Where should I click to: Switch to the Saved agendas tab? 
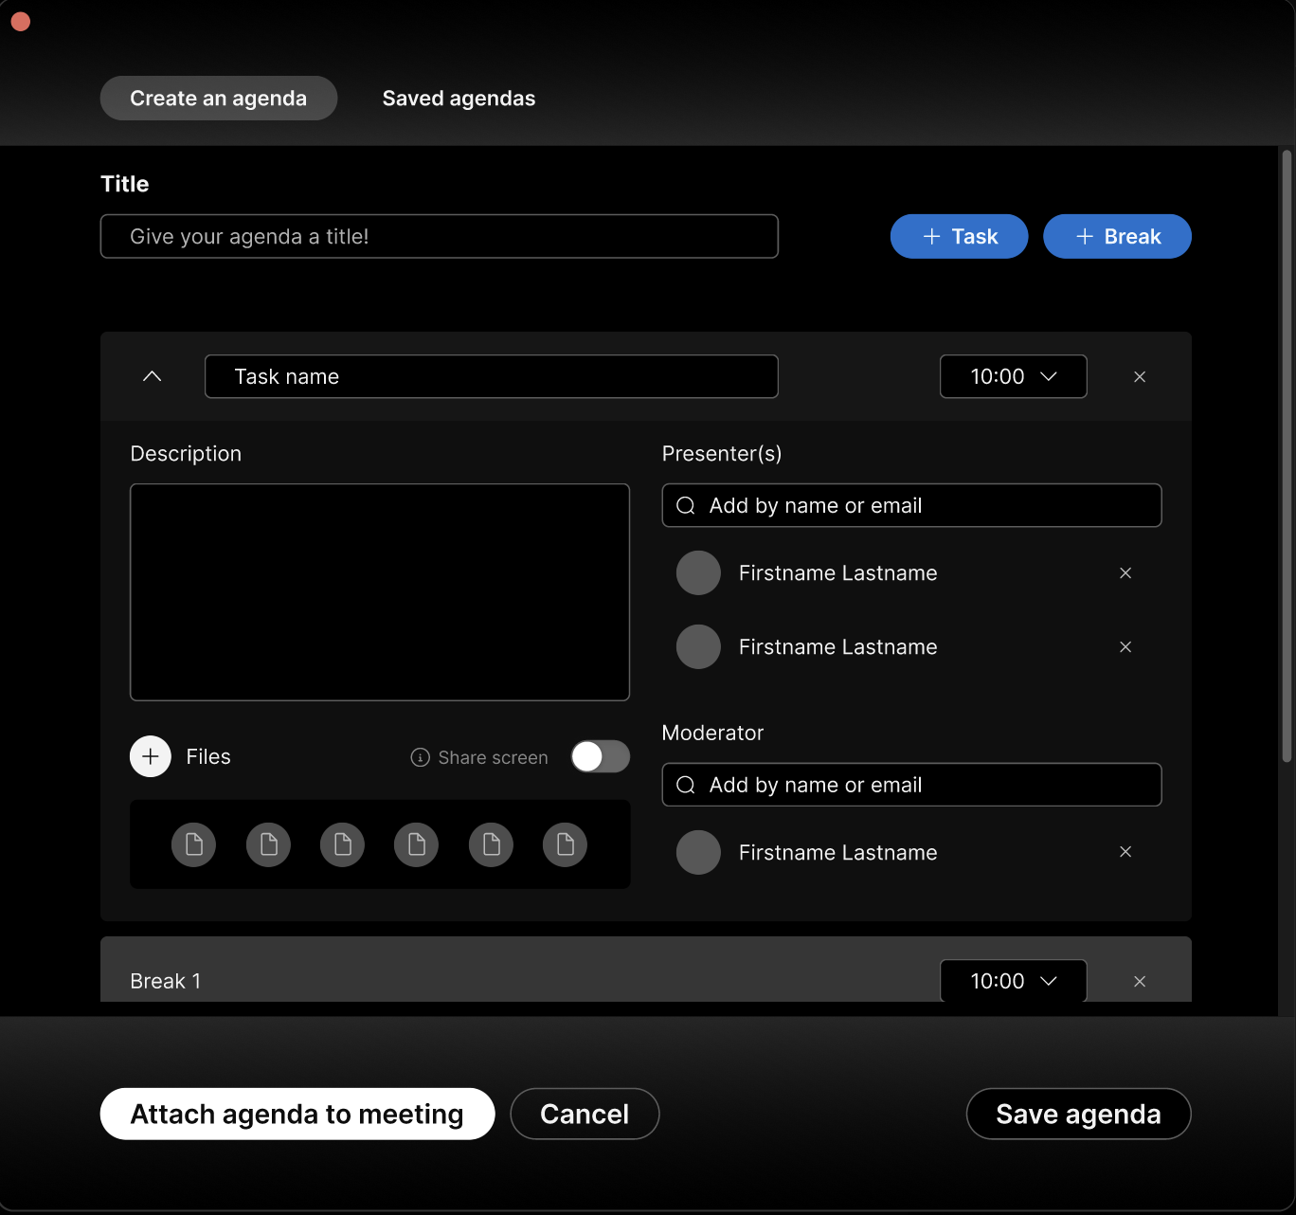tap(459, 98)
